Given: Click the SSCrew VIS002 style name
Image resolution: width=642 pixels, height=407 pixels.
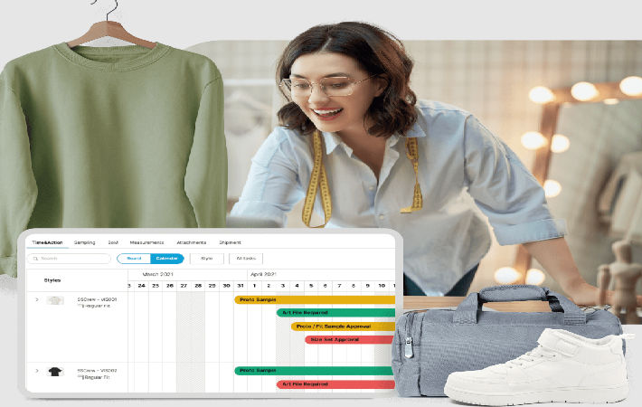Looking at the screenshot, I should [x=97, y=371].
